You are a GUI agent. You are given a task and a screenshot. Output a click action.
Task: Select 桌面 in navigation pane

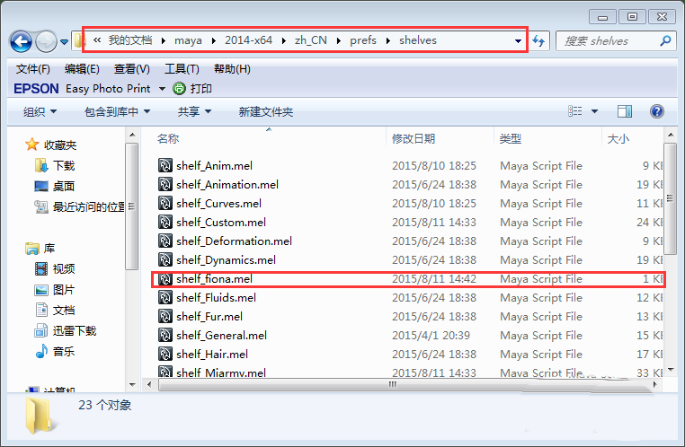[55, 186]
